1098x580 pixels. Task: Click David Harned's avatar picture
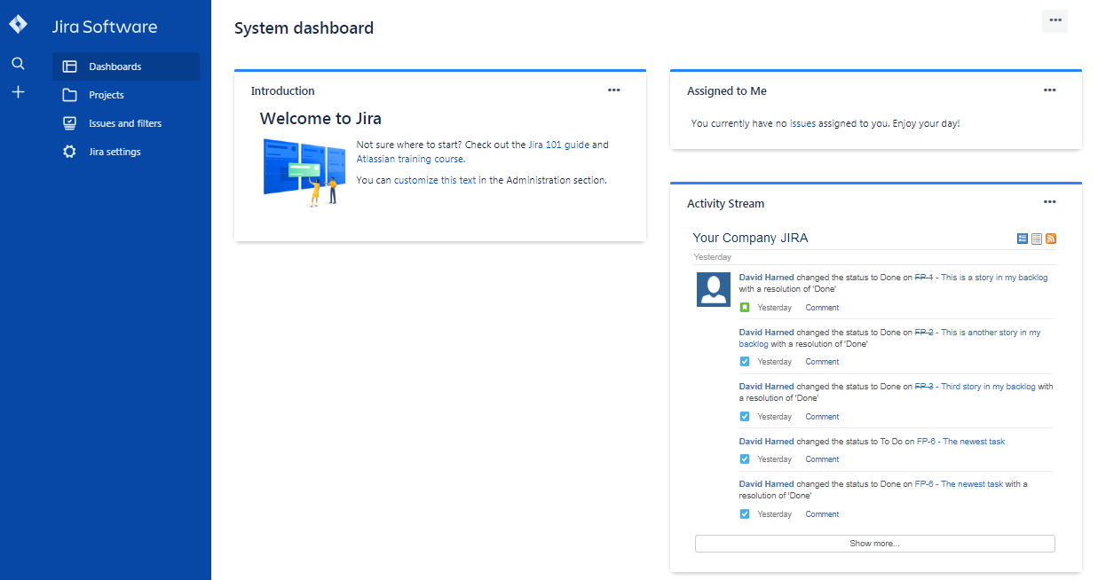[714, 290]
